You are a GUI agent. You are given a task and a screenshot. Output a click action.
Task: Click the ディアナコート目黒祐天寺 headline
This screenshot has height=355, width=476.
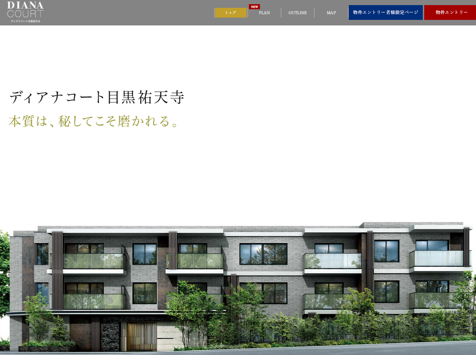click(97, 98)
